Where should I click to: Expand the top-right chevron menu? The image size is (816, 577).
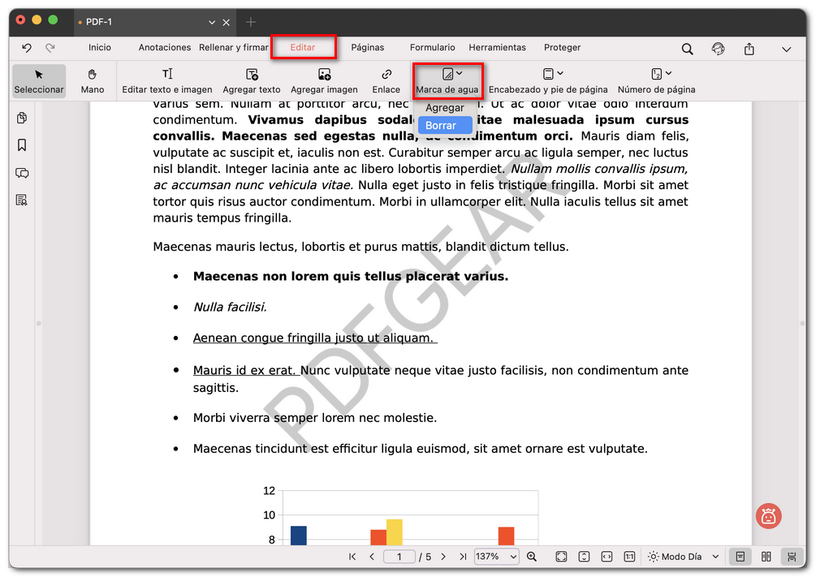pos(786,50)
